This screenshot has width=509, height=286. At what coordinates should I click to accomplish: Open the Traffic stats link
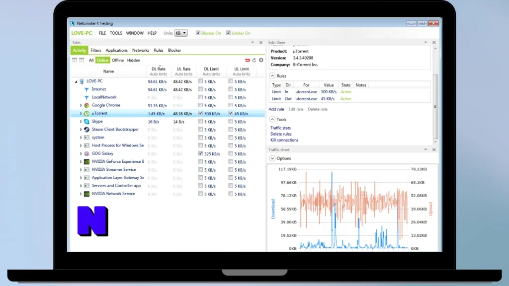280,128
